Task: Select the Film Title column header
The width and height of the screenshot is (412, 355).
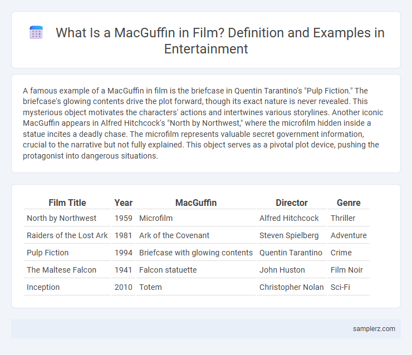Action: (x=67, y=203)
